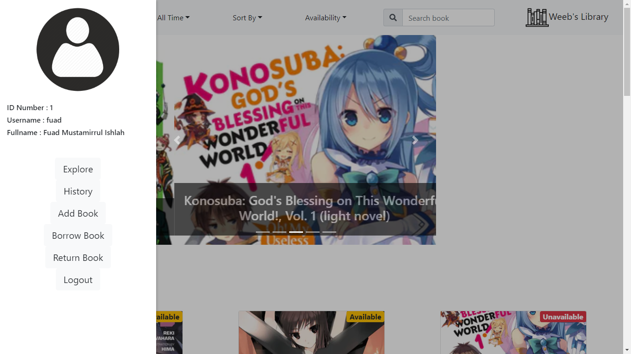
Task: Jump to the fifth carousel indicator
Action: [x=329, y=232]
